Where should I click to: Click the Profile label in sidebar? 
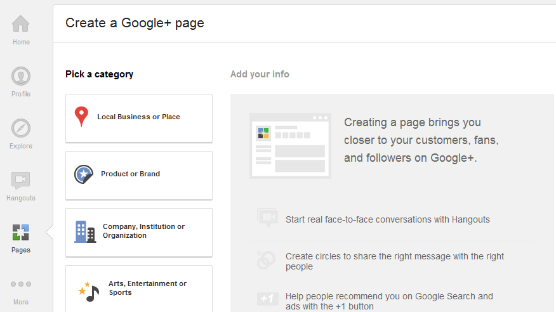21,94
